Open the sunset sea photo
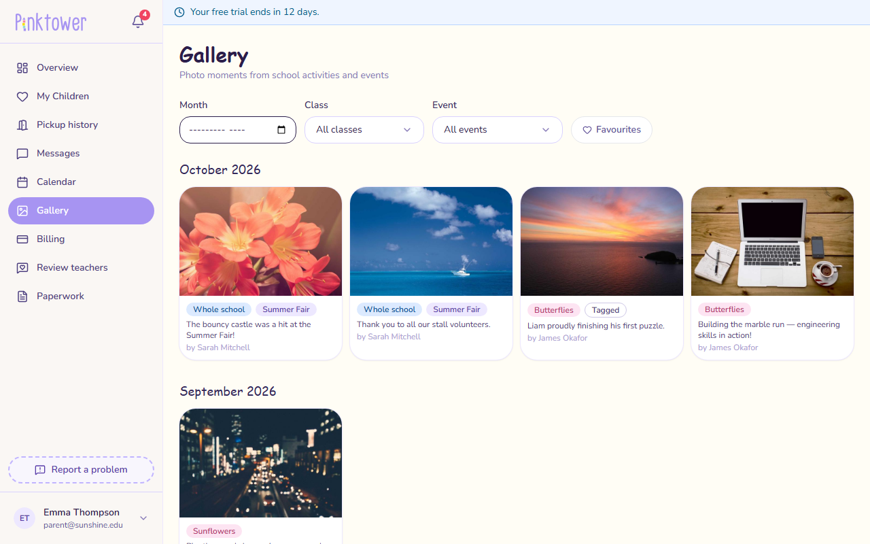 click(602, 241)
